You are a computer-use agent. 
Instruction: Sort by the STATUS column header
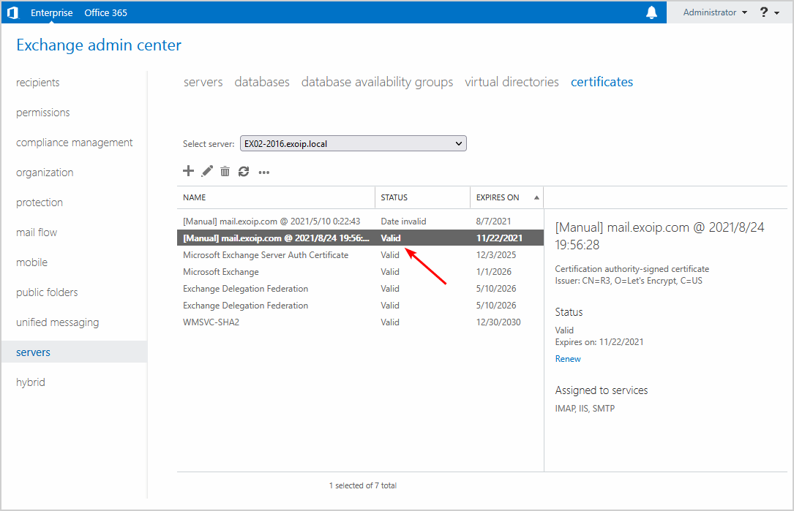[x=422, y=197]
